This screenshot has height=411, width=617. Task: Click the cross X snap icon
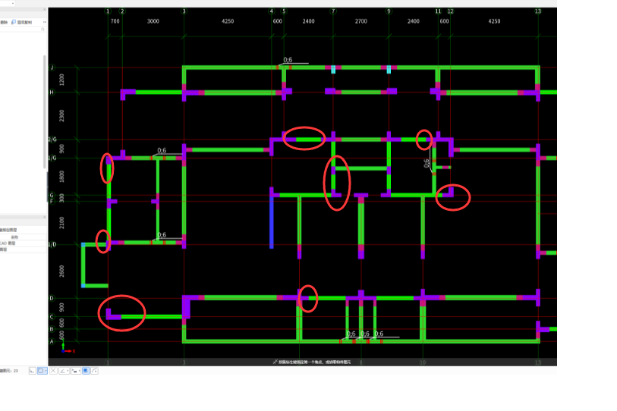53,371
